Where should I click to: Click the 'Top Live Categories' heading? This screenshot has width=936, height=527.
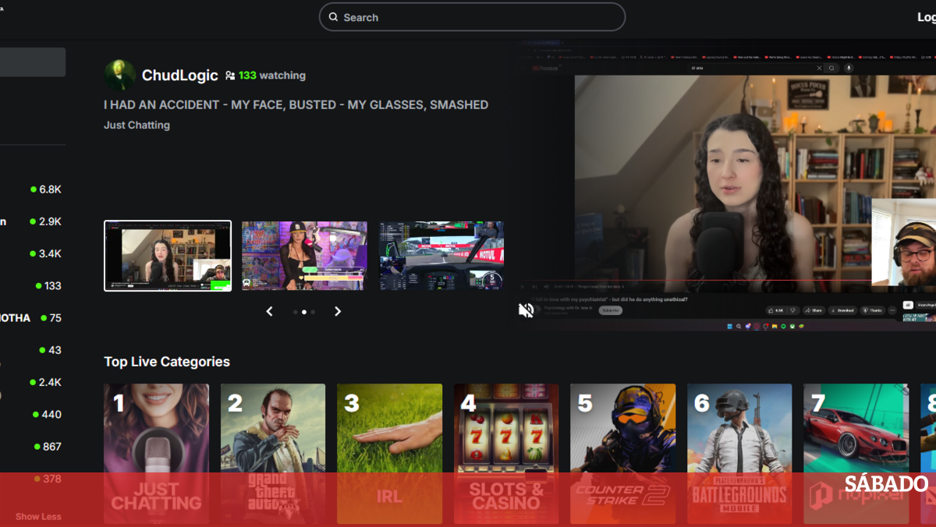pos(167,362)
